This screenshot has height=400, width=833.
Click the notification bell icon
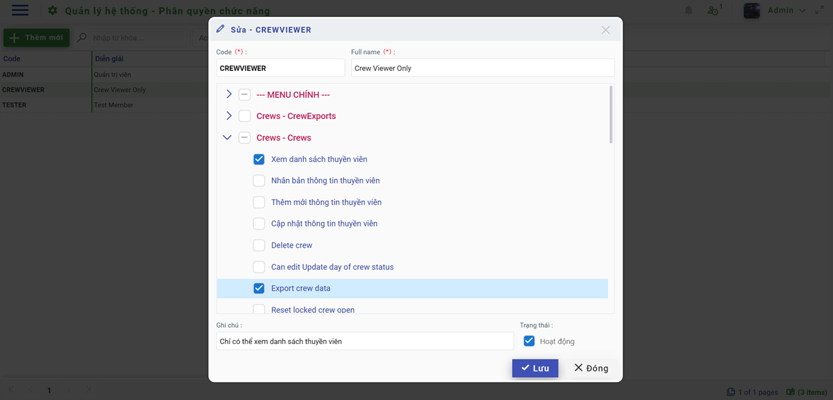(689, 10)
